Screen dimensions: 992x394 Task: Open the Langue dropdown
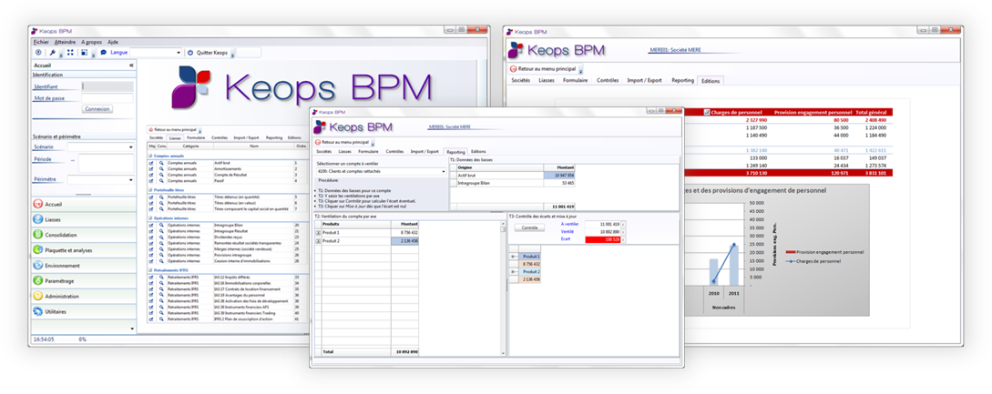click(179, 53)
